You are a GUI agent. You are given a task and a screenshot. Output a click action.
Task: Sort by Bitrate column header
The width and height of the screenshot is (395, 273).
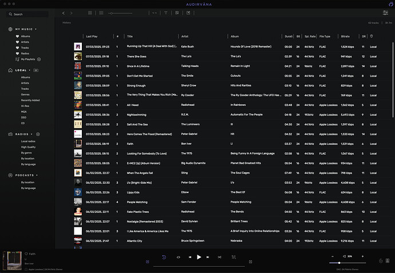coord(345,37)
